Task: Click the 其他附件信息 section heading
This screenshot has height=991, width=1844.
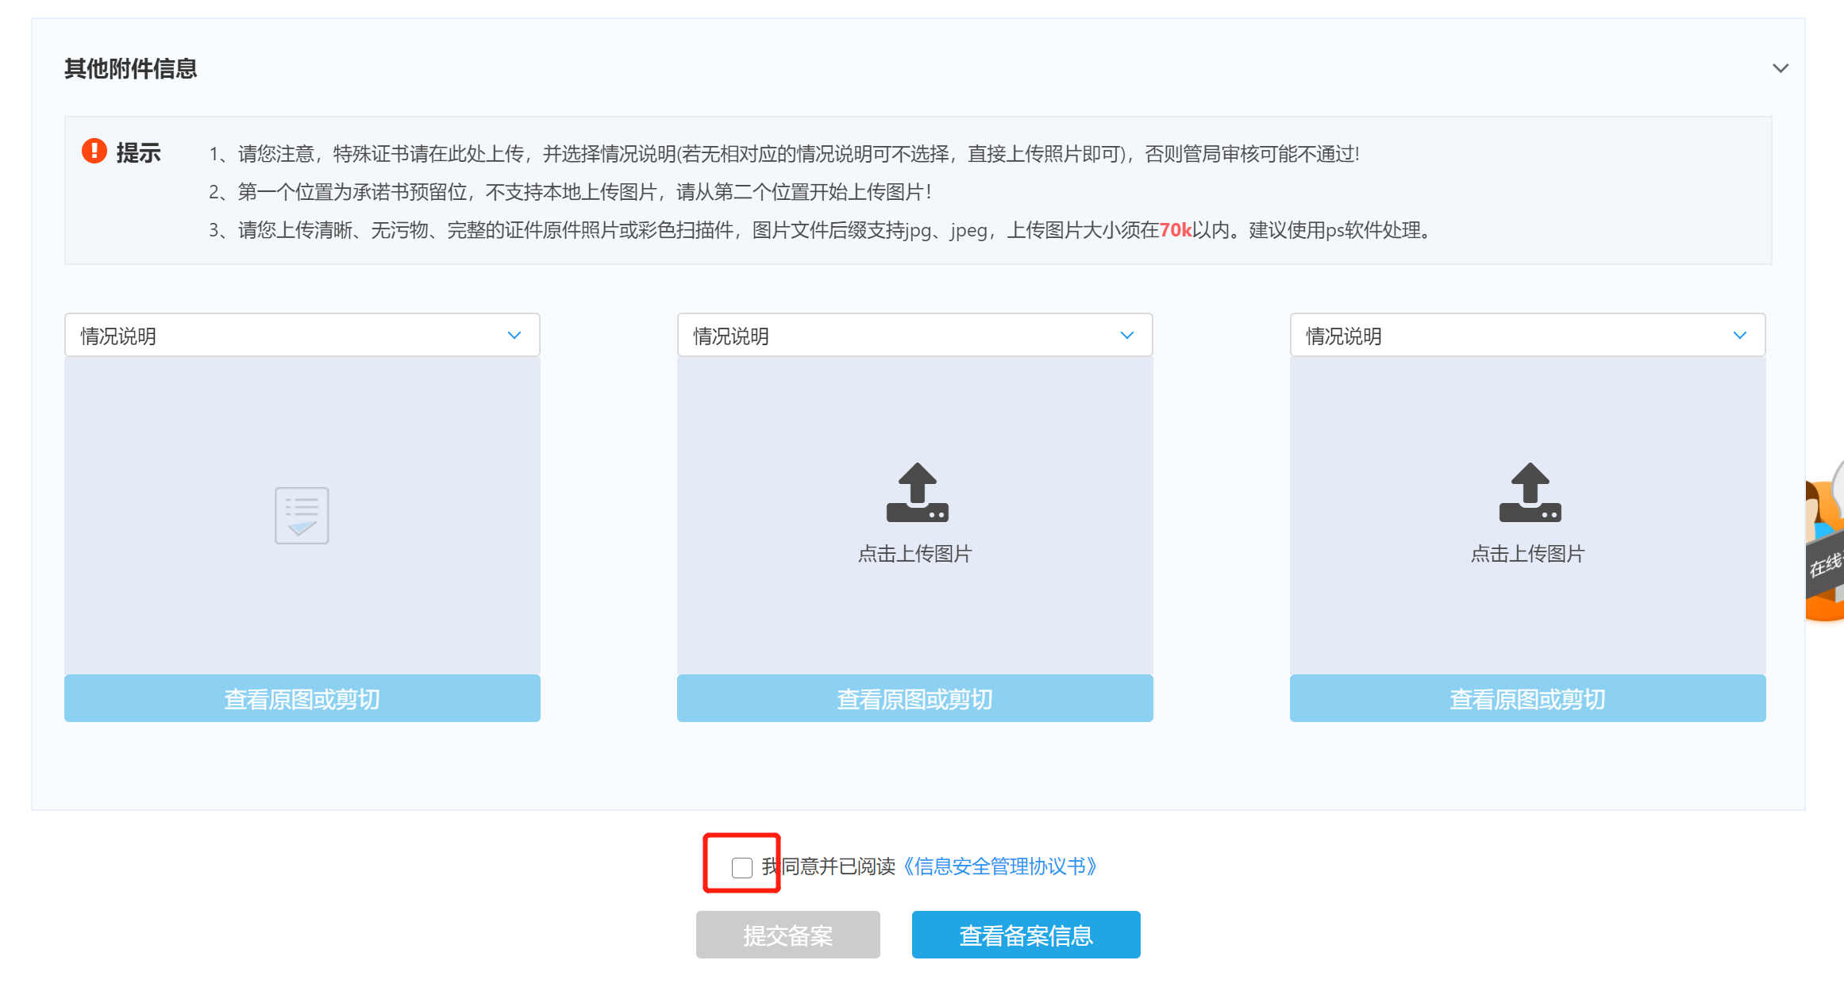Action: 131,69
